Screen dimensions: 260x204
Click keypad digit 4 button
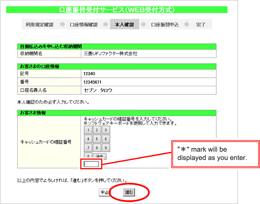(x=88, y=139)
